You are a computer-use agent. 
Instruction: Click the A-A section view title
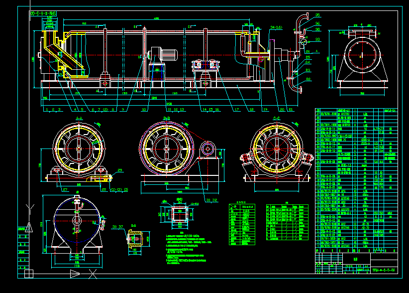pos(79,119)
